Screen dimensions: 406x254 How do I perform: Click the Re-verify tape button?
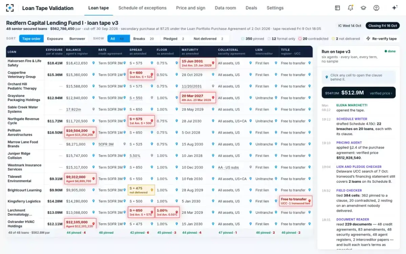(382, 39)
